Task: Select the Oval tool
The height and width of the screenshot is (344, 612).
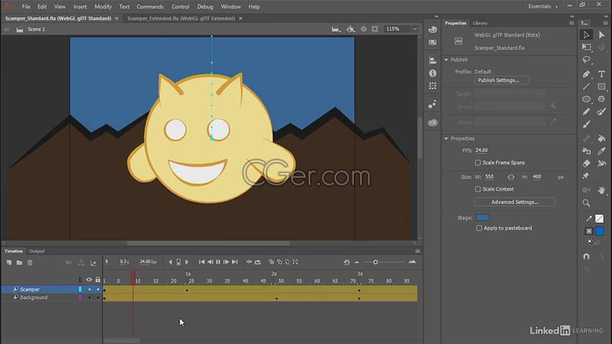Action: (x=586, y=99)
